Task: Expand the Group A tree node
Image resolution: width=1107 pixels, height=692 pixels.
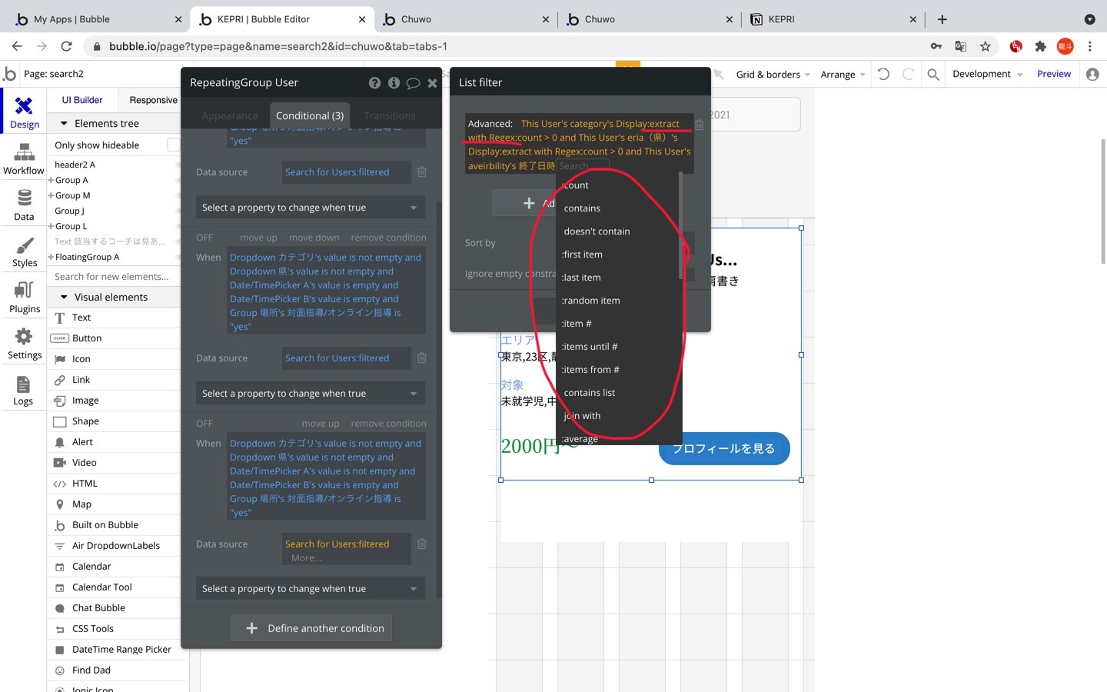Action: 51,180
